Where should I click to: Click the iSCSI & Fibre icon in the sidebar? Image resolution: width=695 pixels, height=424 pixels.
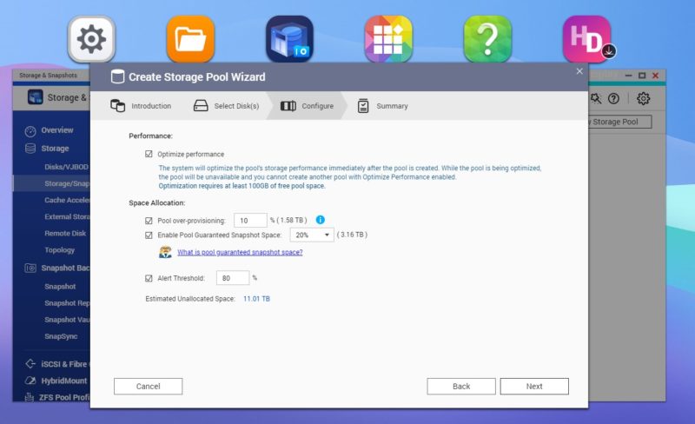[30, 364]
